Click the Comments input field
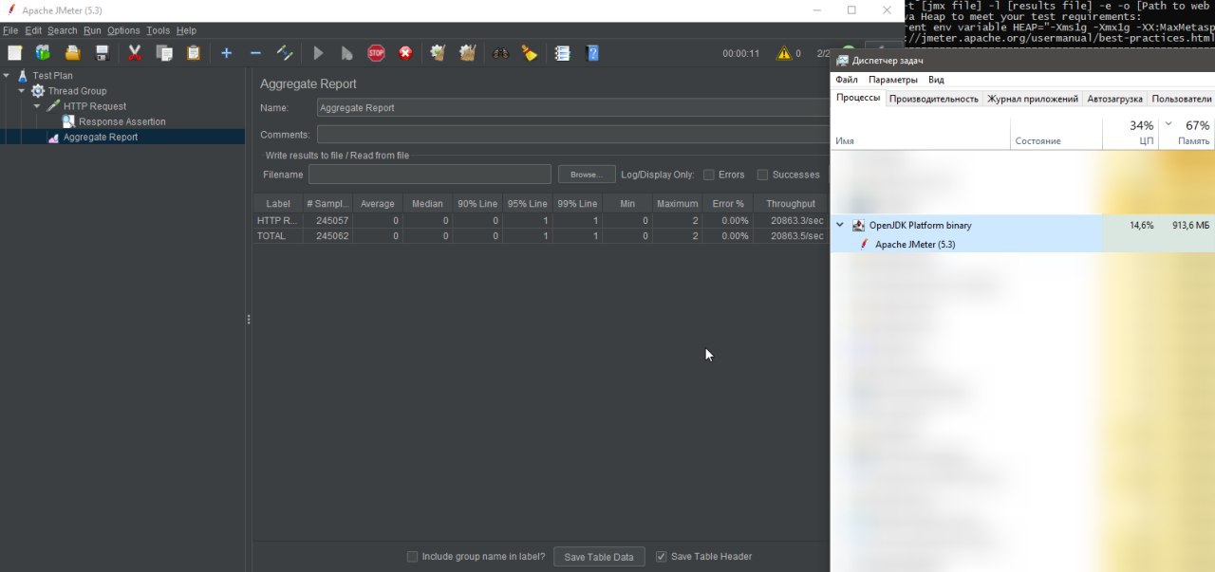This screenshot has height=572, width=1215. point(573,135)
